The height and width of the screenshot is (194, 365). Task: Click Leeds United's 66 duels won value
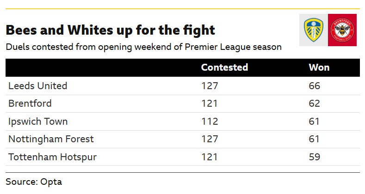coord(314,86)
